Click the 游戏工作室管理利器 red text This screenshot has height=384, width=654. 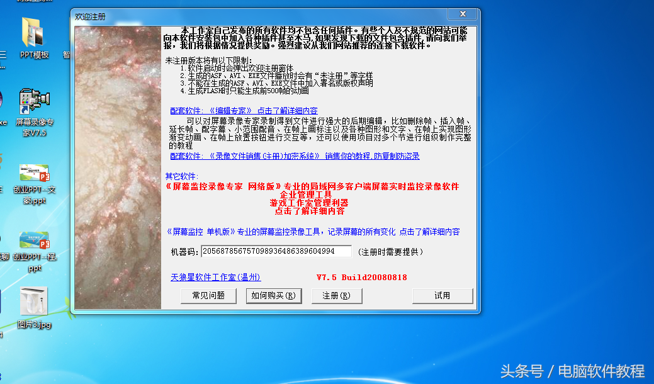point(308,203)
